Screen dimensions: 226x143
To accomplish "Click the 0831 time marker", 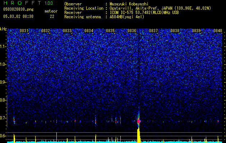I will pos(24,31).
